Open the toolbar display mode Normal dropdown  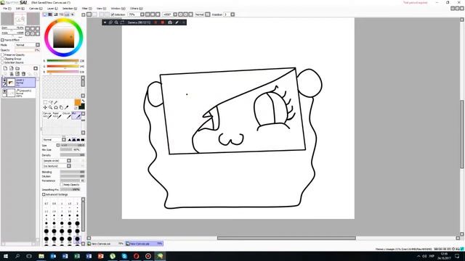(x=208, y=14)
